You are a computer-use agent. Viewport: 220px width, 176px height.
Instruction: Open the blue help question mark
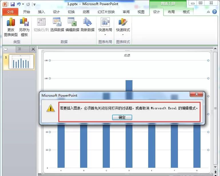tap(215, 12)
